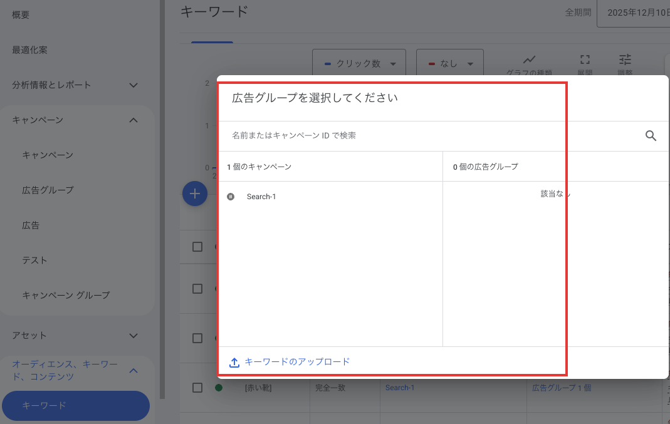Open the クリック数 metric dropdown
The width and height of the screenshot is (670, 424).
click(x=359, y=64)
